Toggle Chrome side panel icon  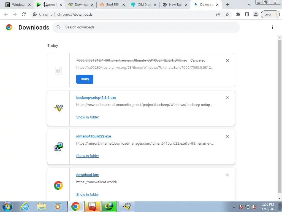[247, 14]
